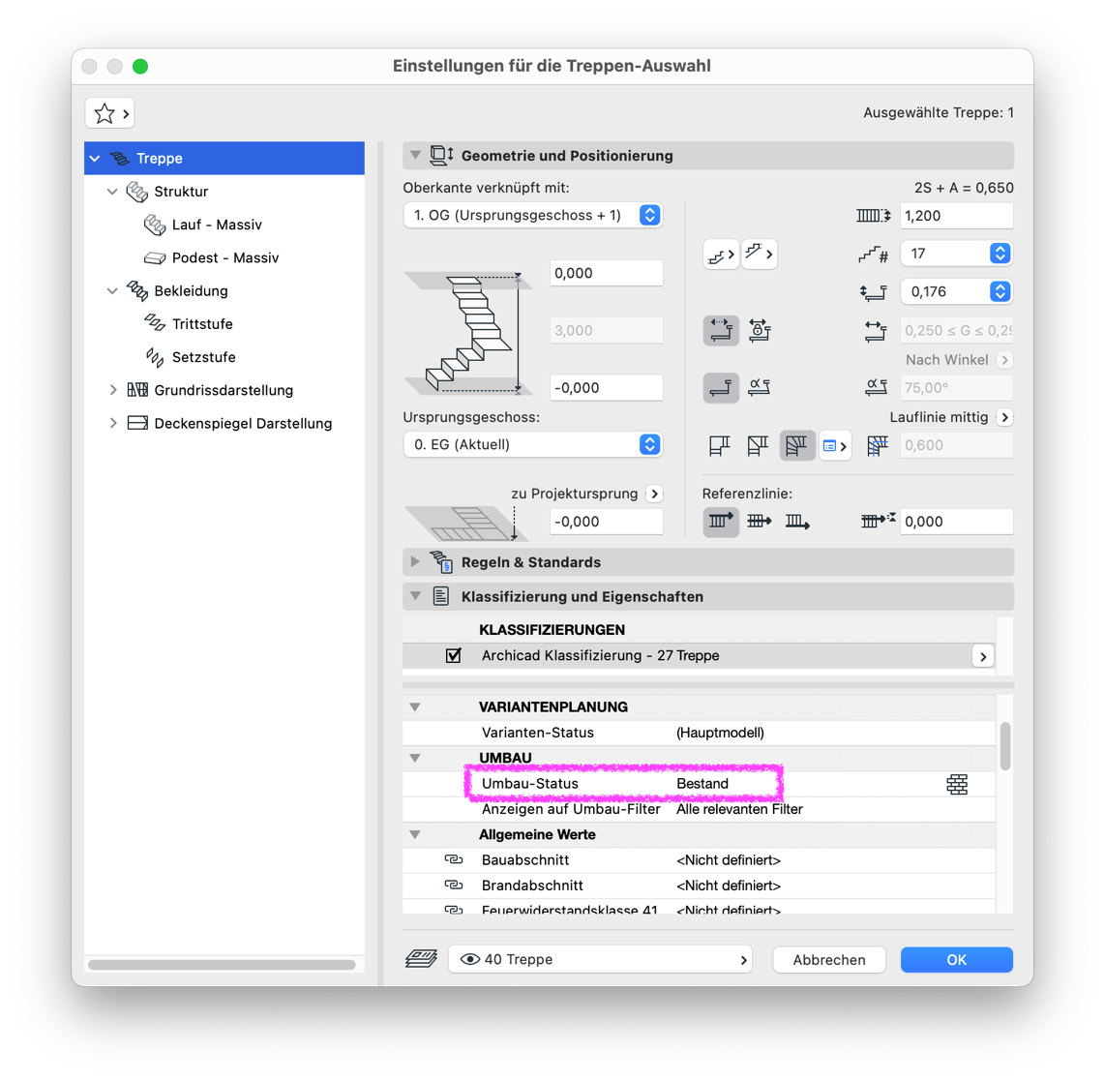Edit elevation to Projektursprung field

click(x=606, y=522)
